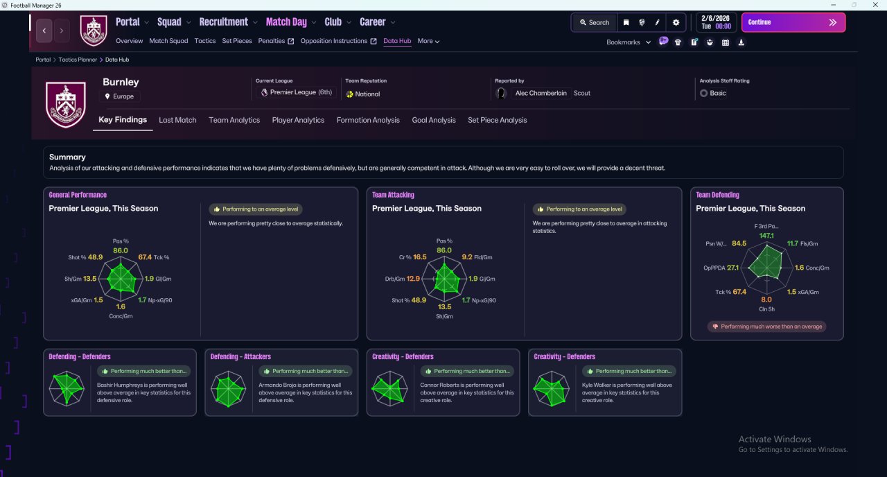Click the bookmark flag icon beside Search

coord(626,22)
